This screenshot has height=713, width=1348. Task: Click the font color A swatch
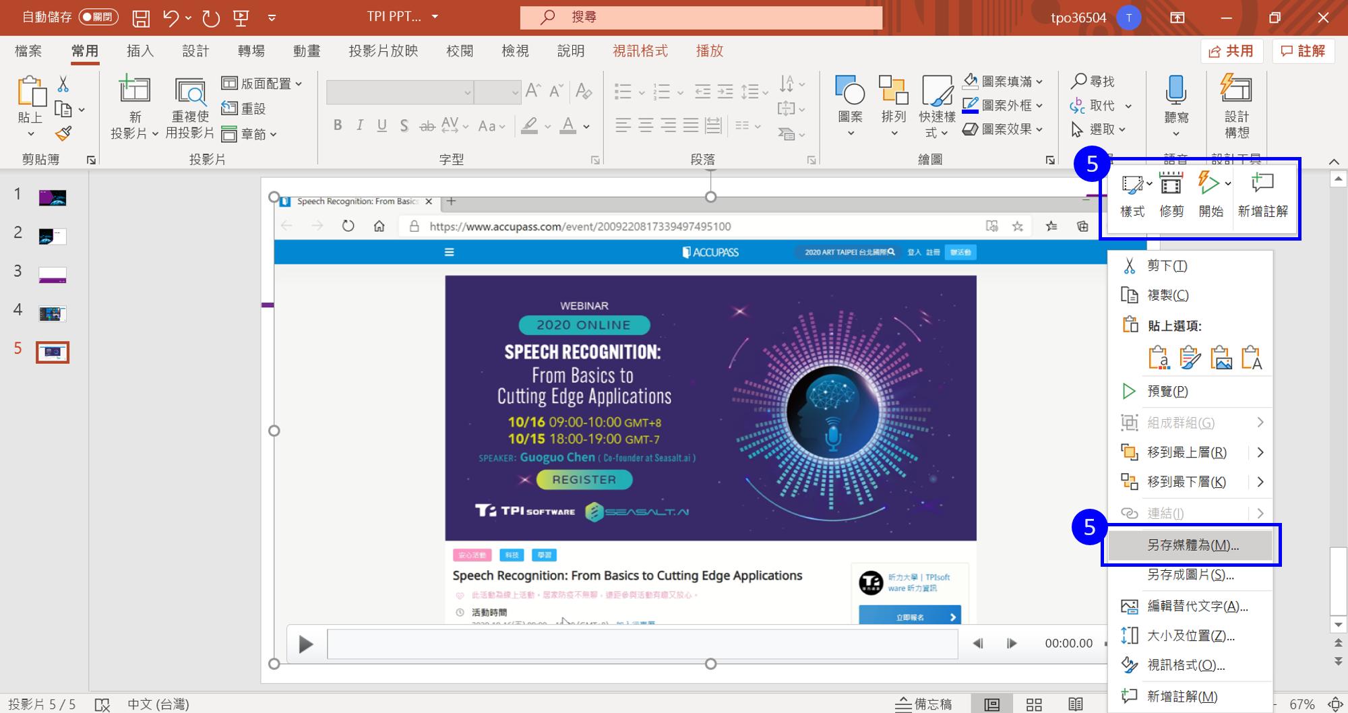pos(569,125)
